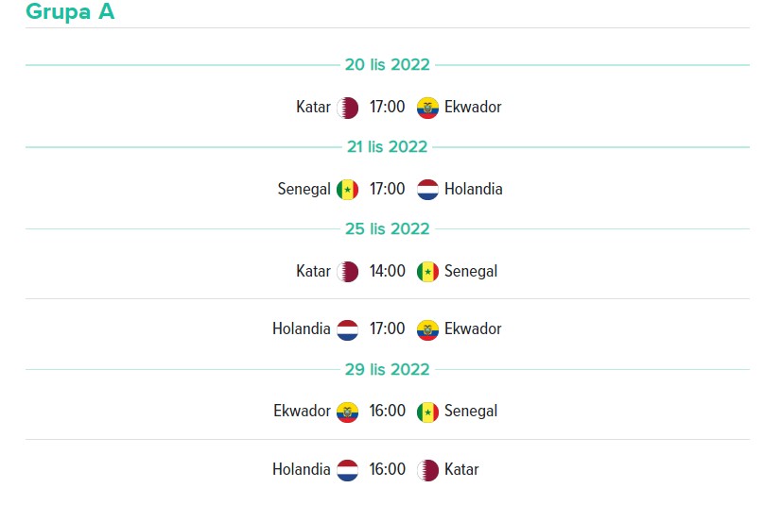Click Senegal flag in Senegal–Holandia match

[x=347, y=190]
